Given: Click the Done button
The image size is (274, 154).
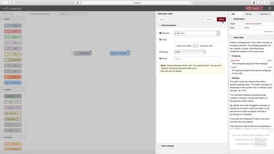Looking at the screenshot, I should pyautogui.click(x=221, y=19).
